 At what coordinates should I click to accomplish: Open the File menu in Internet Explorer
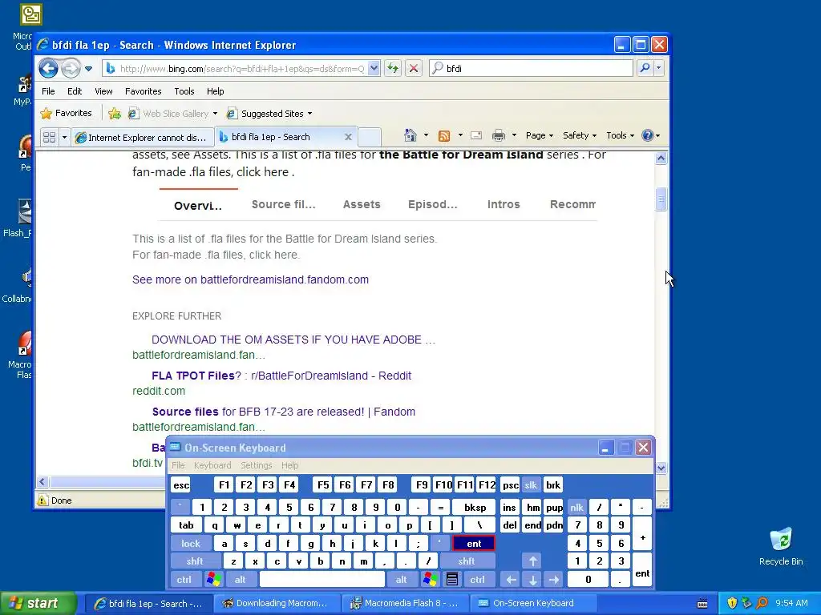tap(48, 91)
